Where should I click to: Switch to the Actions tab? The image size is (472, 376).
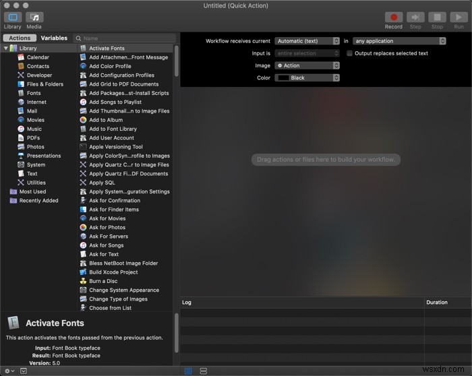[20, 38]
